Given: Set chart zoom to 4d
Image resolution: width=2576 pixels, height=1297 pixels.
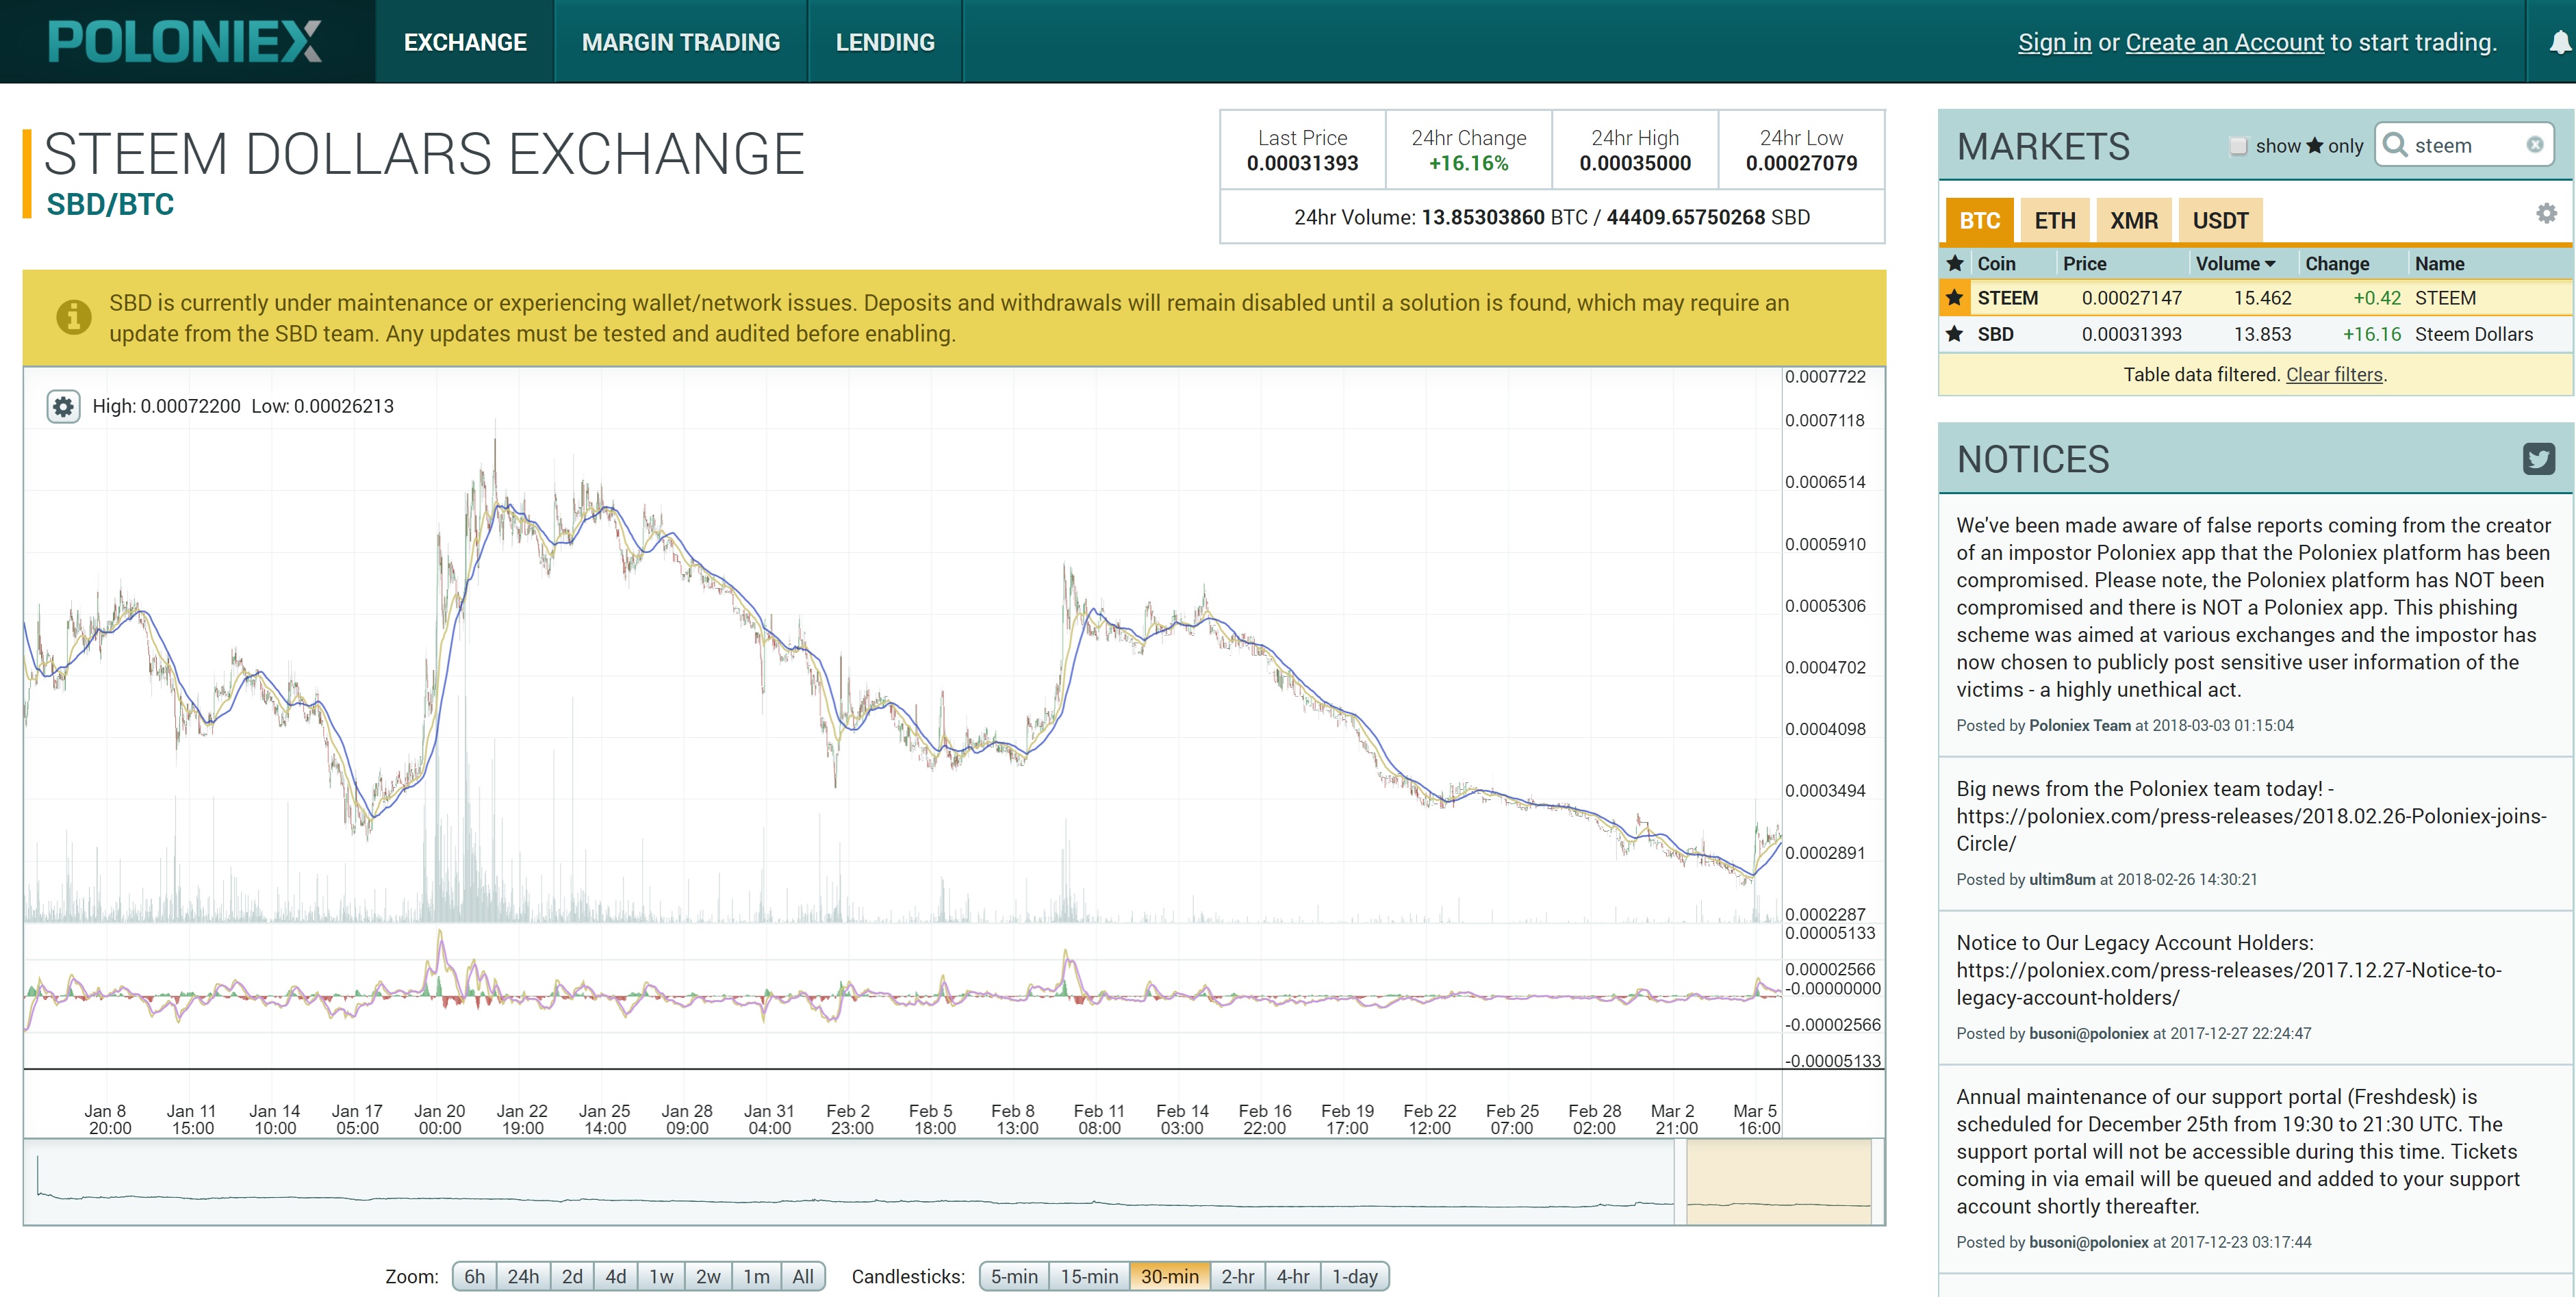Looking at the screenshot, I should (616, 1276).
